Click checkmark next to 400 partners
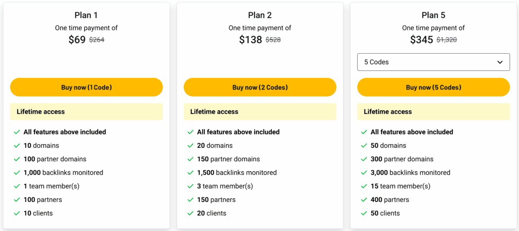This screenshot has height=231, width=519. (x=364, y=200)
